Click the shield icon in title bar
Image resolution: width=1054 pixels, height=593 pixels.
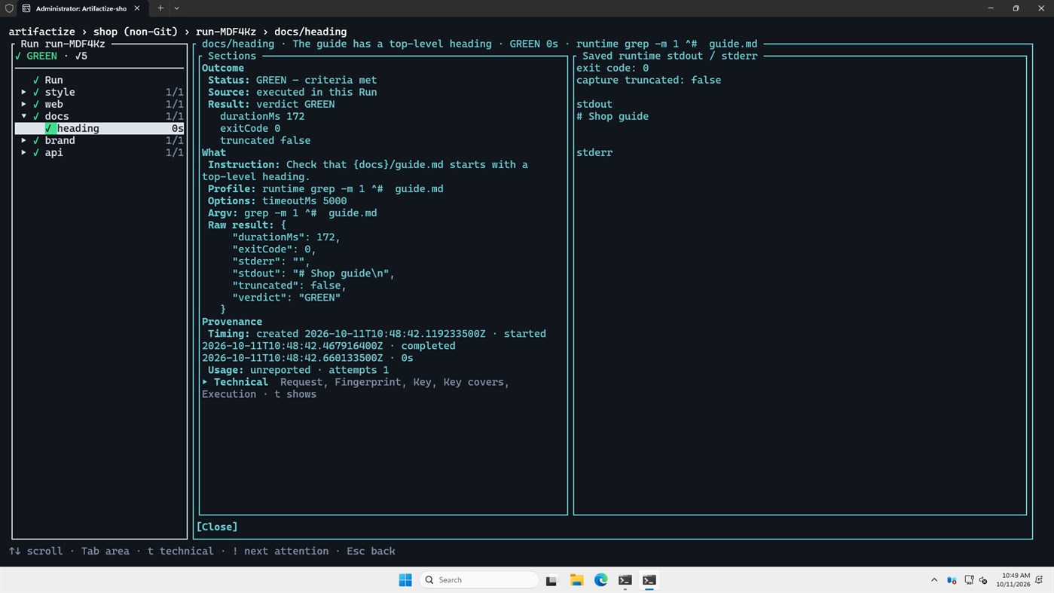pyautogui.click(x=8, y=8)
